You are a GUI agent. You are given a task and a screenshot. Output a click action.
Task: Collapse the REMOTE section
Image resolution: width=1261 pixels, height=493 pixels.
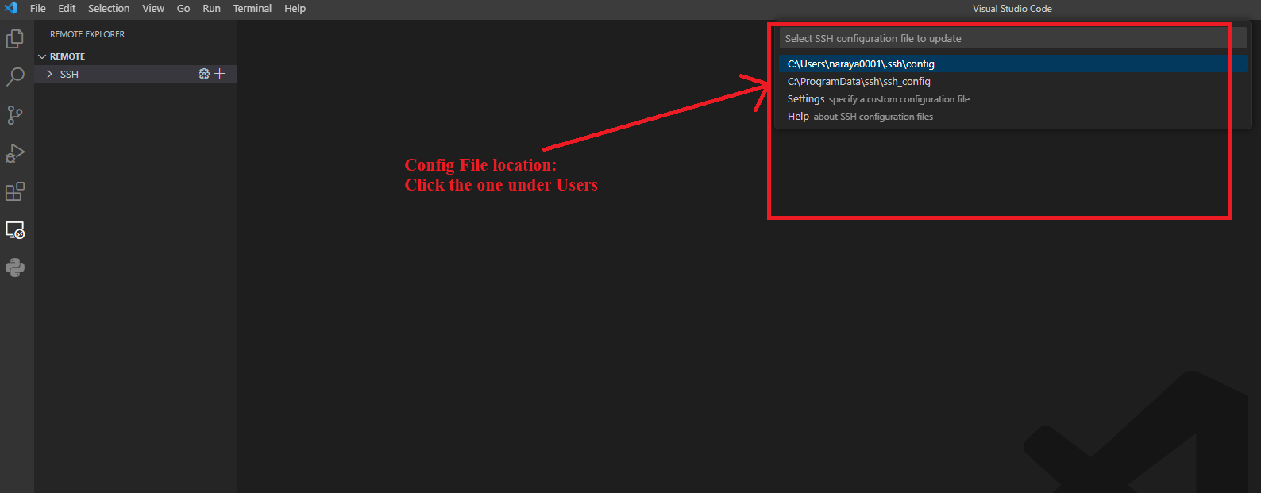[x=43, y=56]
